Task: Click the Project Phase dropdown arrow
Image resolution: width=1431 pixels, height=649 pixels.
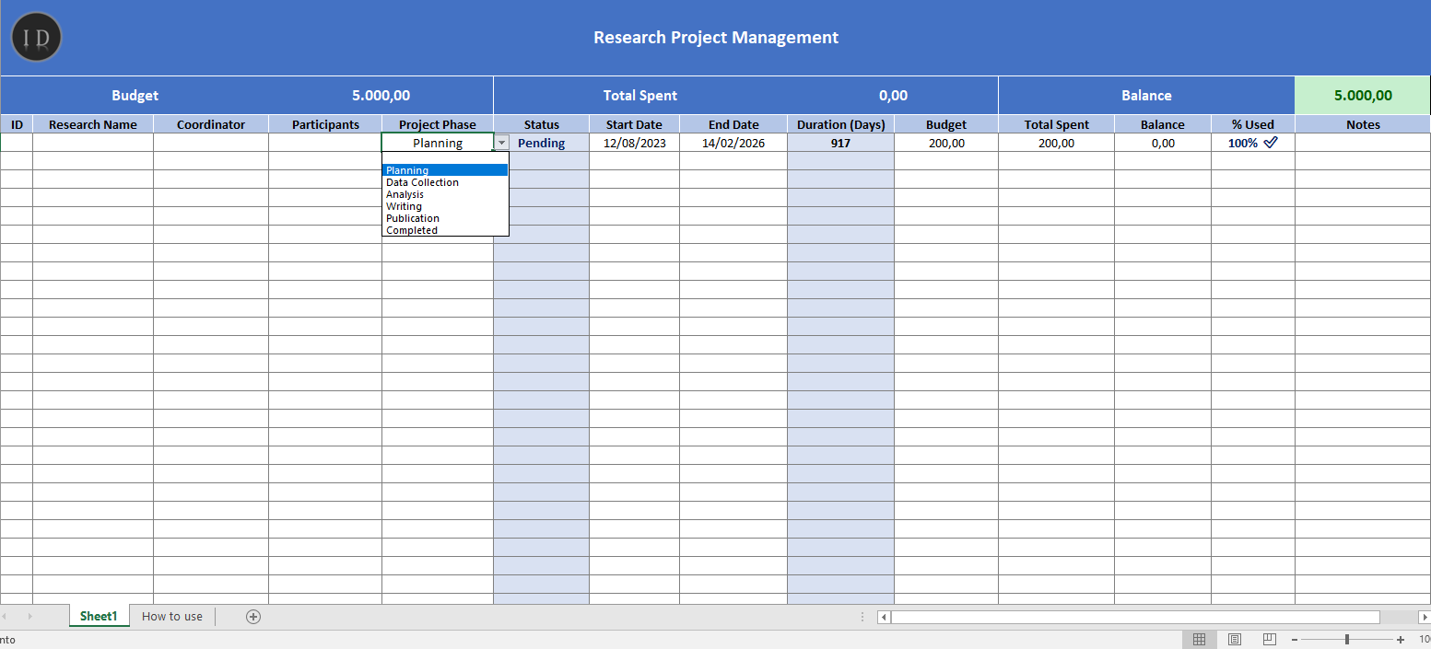Action: (x=501, y=143)
